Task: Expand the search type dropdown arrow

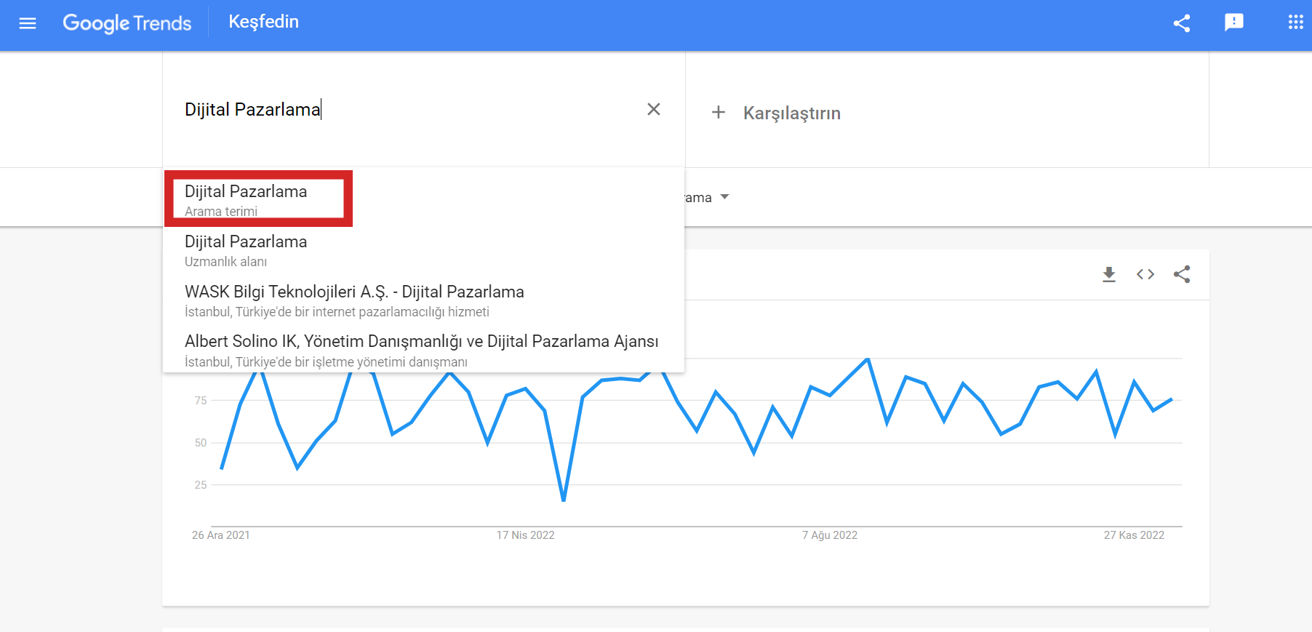Action: coord(724,197)
